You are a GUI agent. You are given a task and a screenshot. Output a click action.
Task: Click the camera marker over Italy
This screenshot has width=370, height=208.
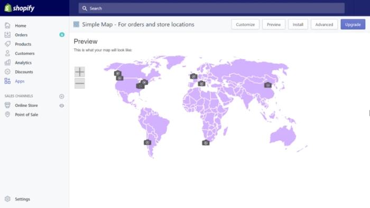click(x=201, y=83)
